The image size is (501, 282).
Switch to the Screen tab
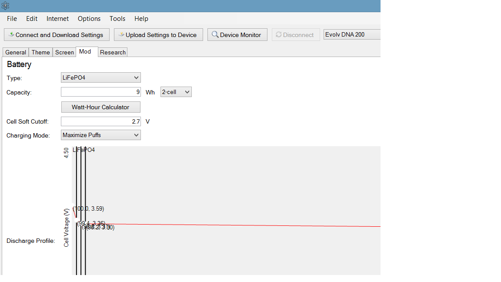click(x=64, y=52)
